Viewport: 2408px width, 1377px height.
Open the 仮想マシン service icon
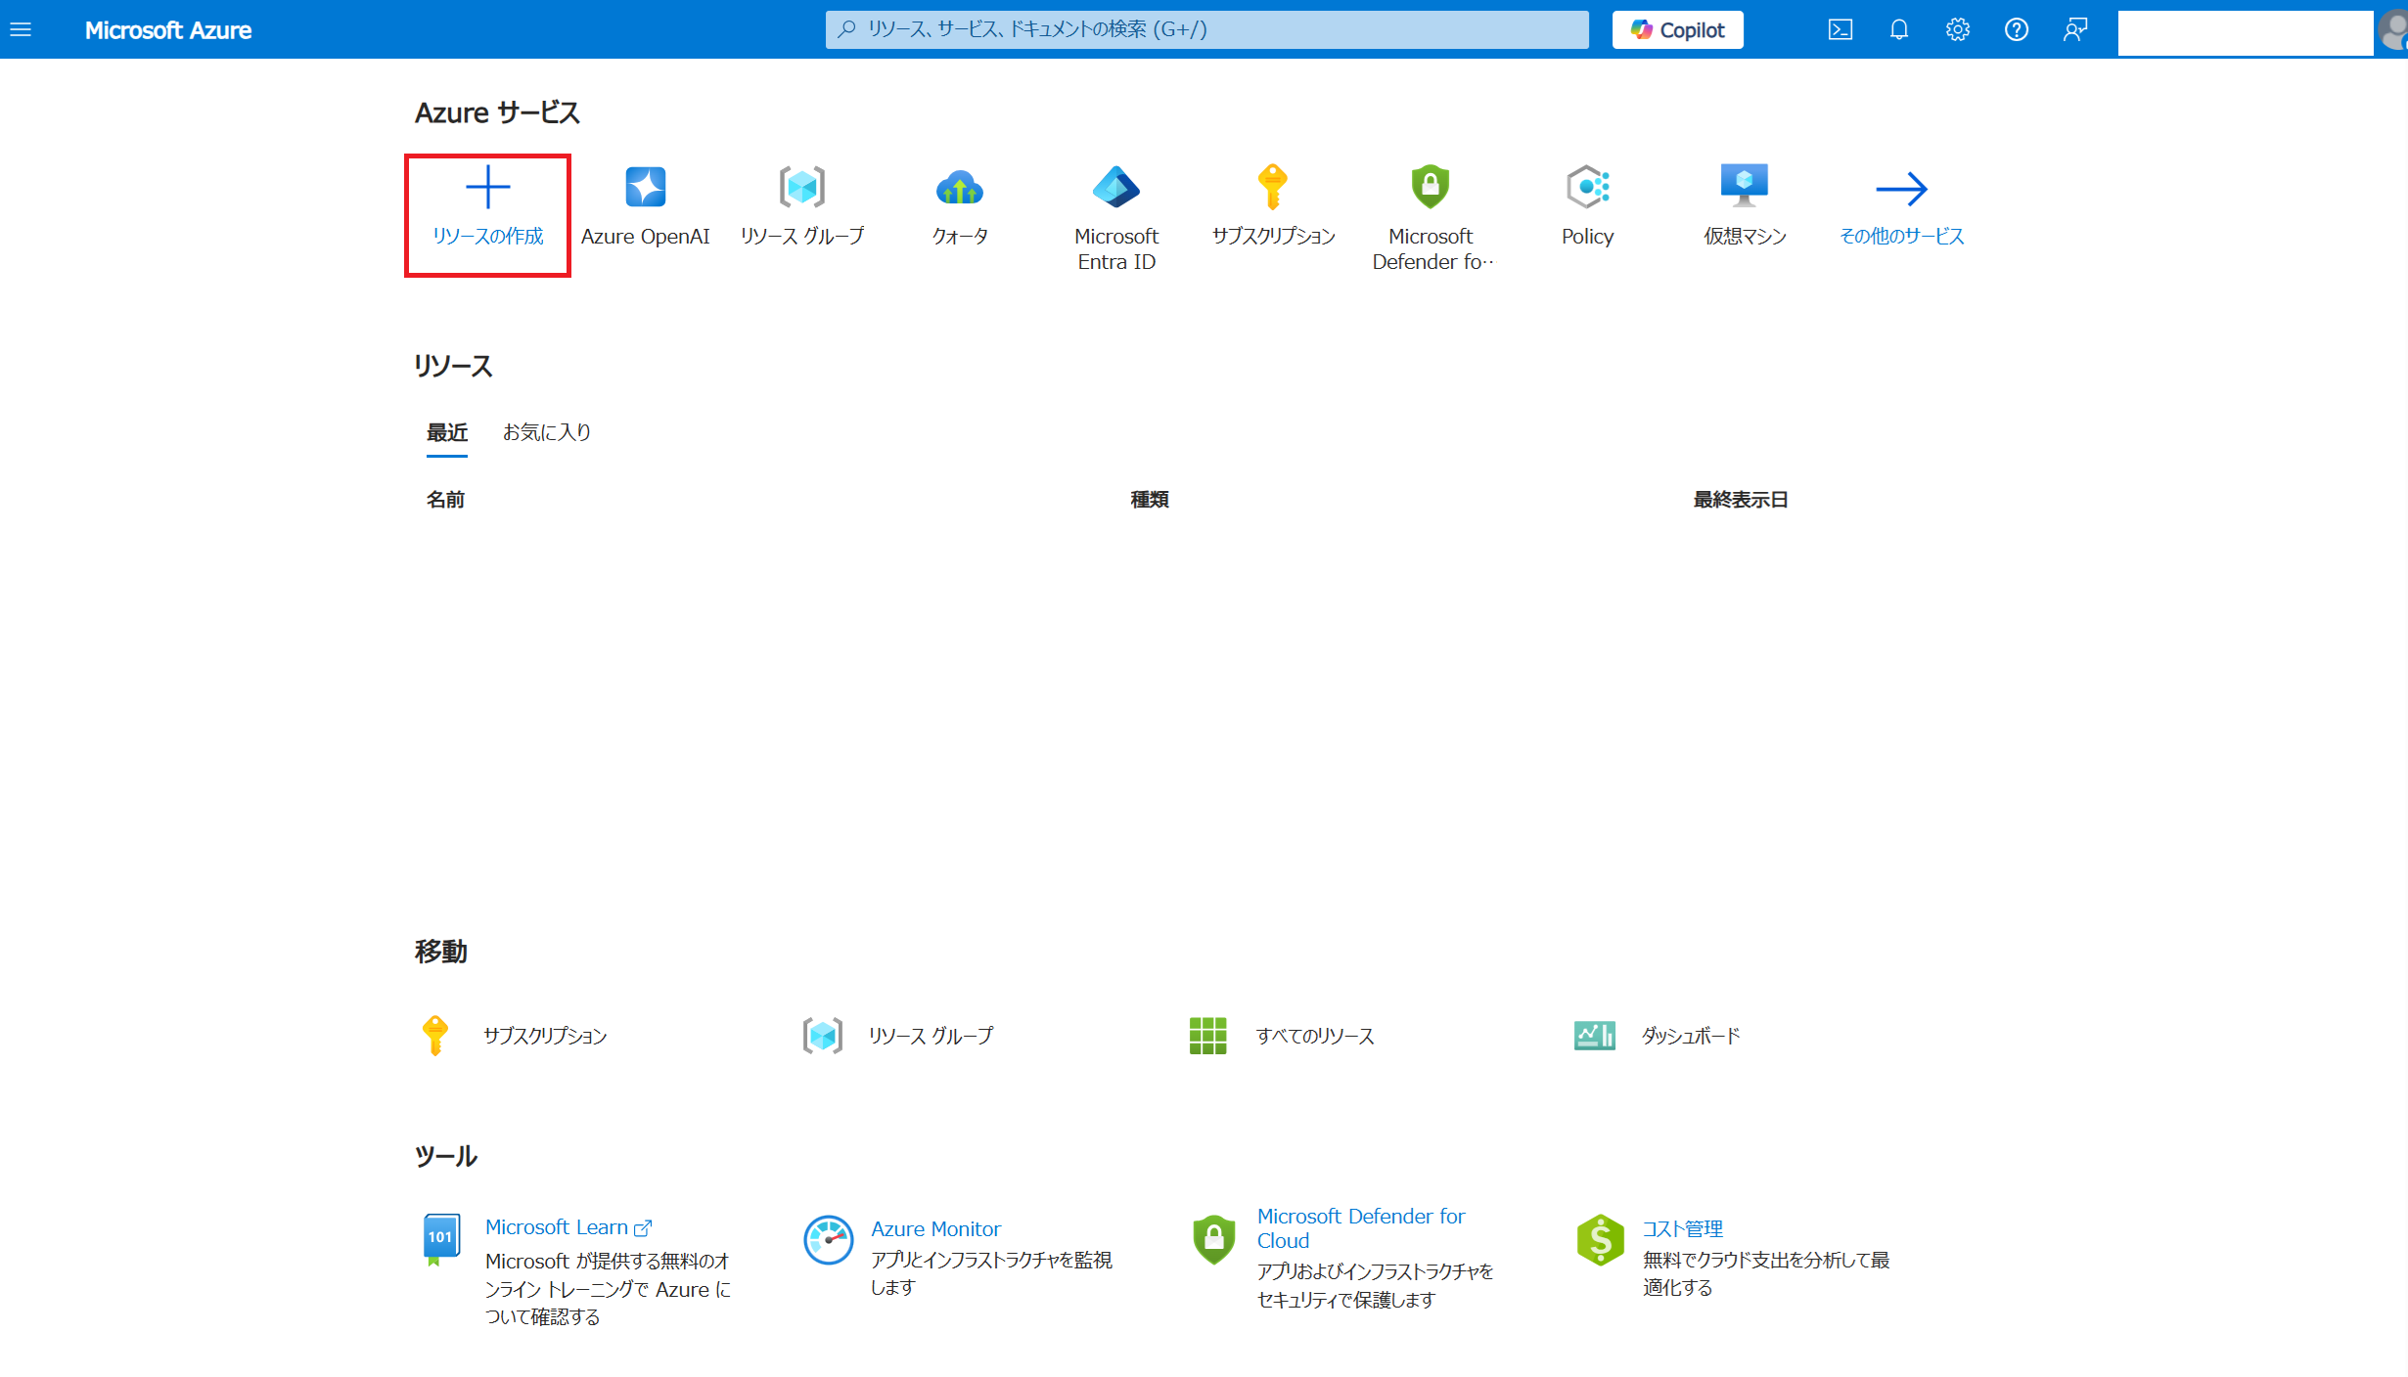coord(1745,186)
